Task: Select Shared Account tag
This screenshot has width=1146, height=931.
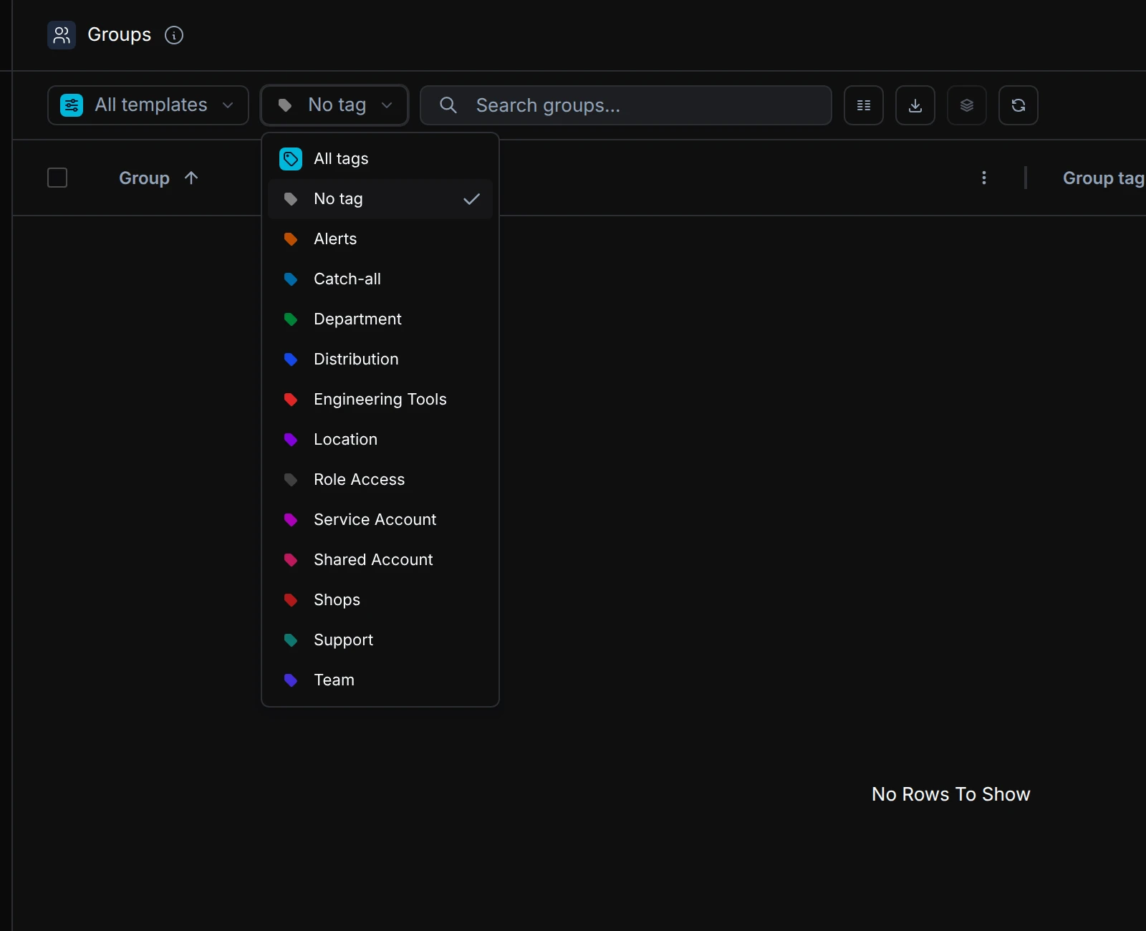Action: (380, 560)
